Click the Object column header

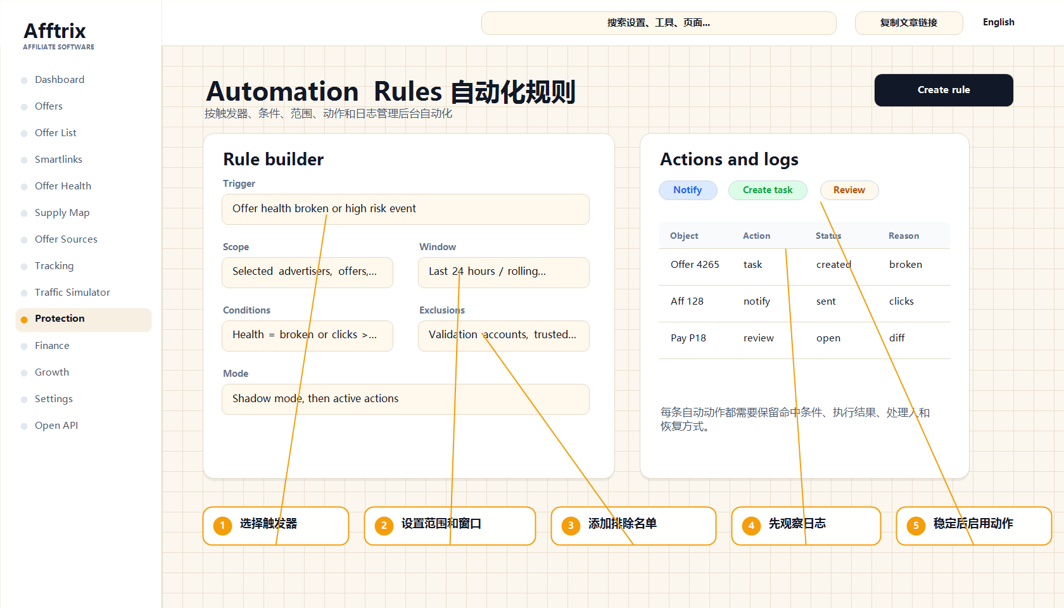pos(684,236)
